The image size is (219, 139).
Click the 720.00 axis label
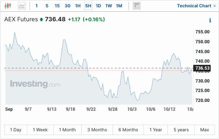[x=202, y=100]
